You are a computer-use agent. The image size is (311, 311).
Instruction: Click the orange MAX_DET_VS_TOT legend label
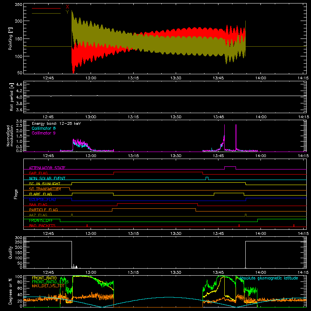pos(48,286)
